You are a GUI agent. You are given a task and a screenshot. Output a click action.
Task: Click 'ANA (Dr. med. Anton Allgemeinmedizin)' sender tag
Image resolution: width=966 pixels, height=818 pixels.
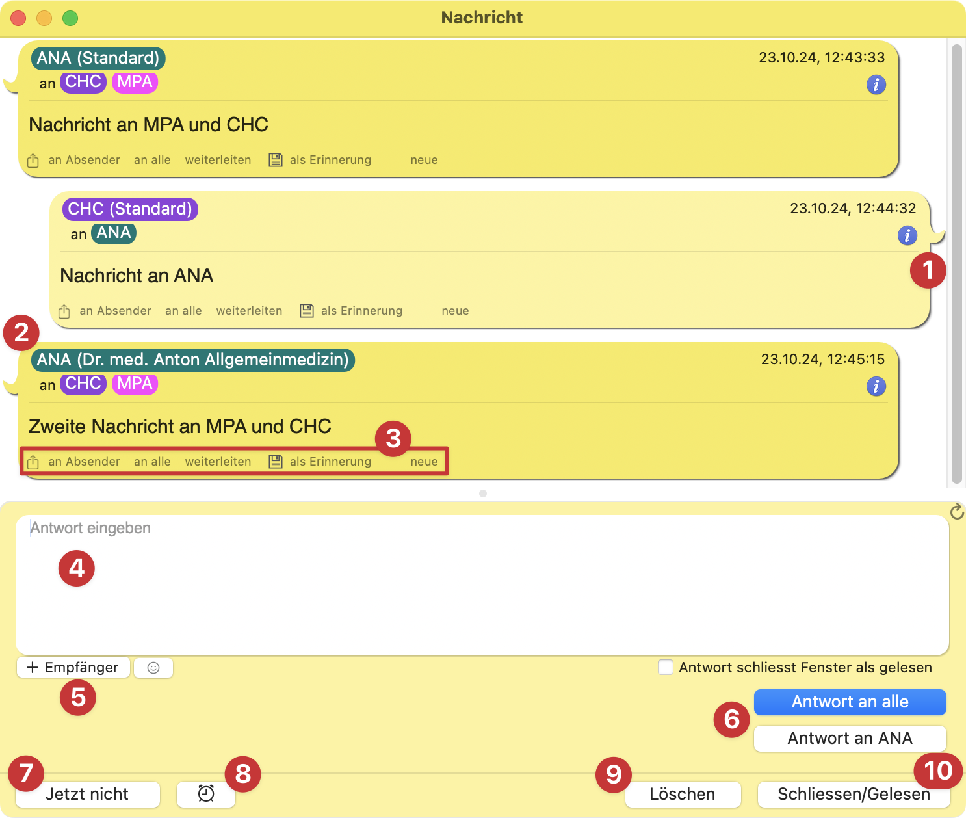pos(193,360)
